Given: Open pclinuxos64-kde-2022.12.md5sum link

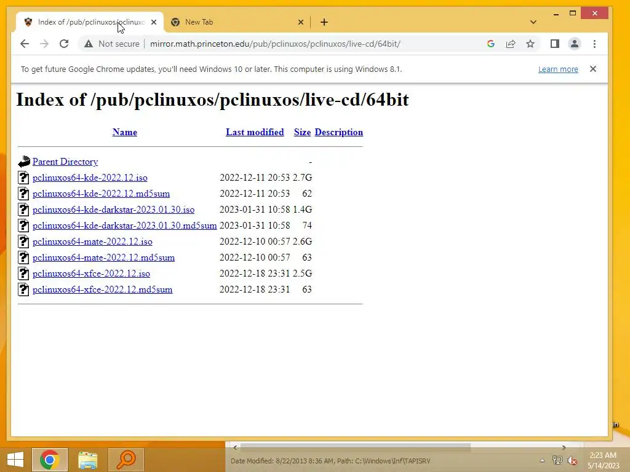Looking at the screenshot, I should pos(102,194).
